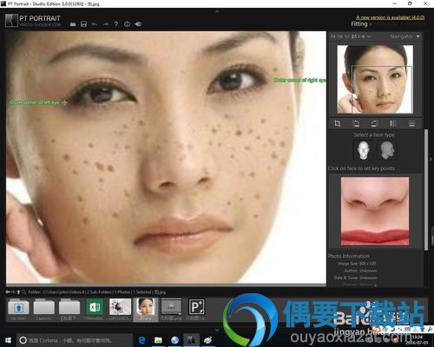Select the Crop tool below the navigator
The image size is (434, 347).
pyautogui.click(x=338, y=123)
